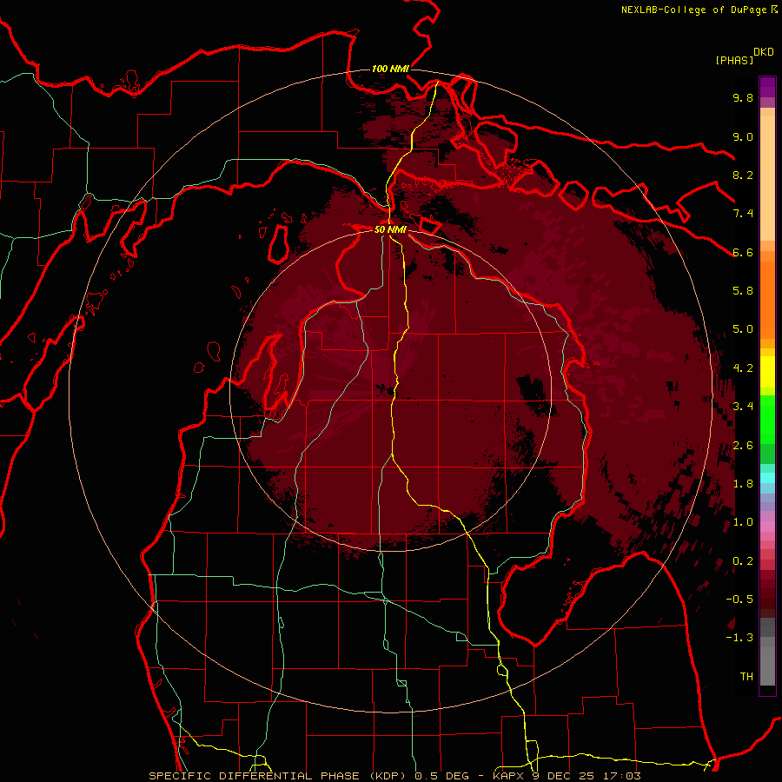The image size is (782, 782).
Task: Select the 9.8 value on the scale
Action: pos(743,97)
